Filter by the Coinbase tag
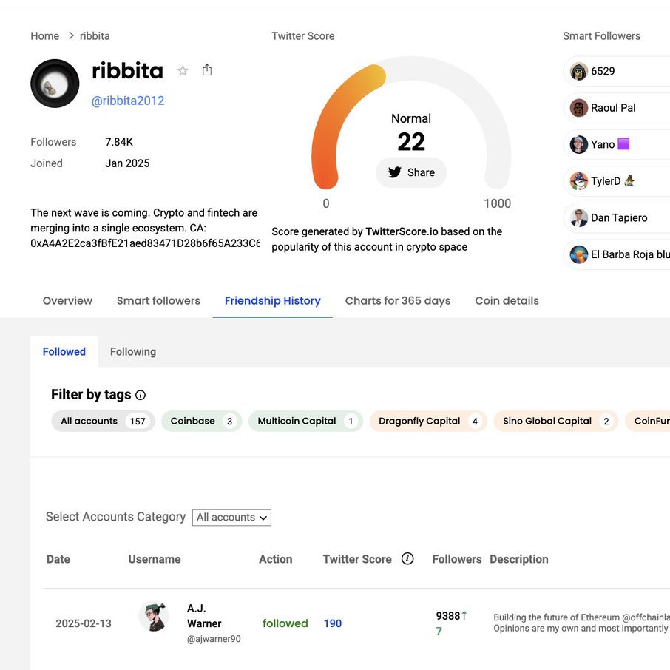670x670 pixels. [202, 422]
